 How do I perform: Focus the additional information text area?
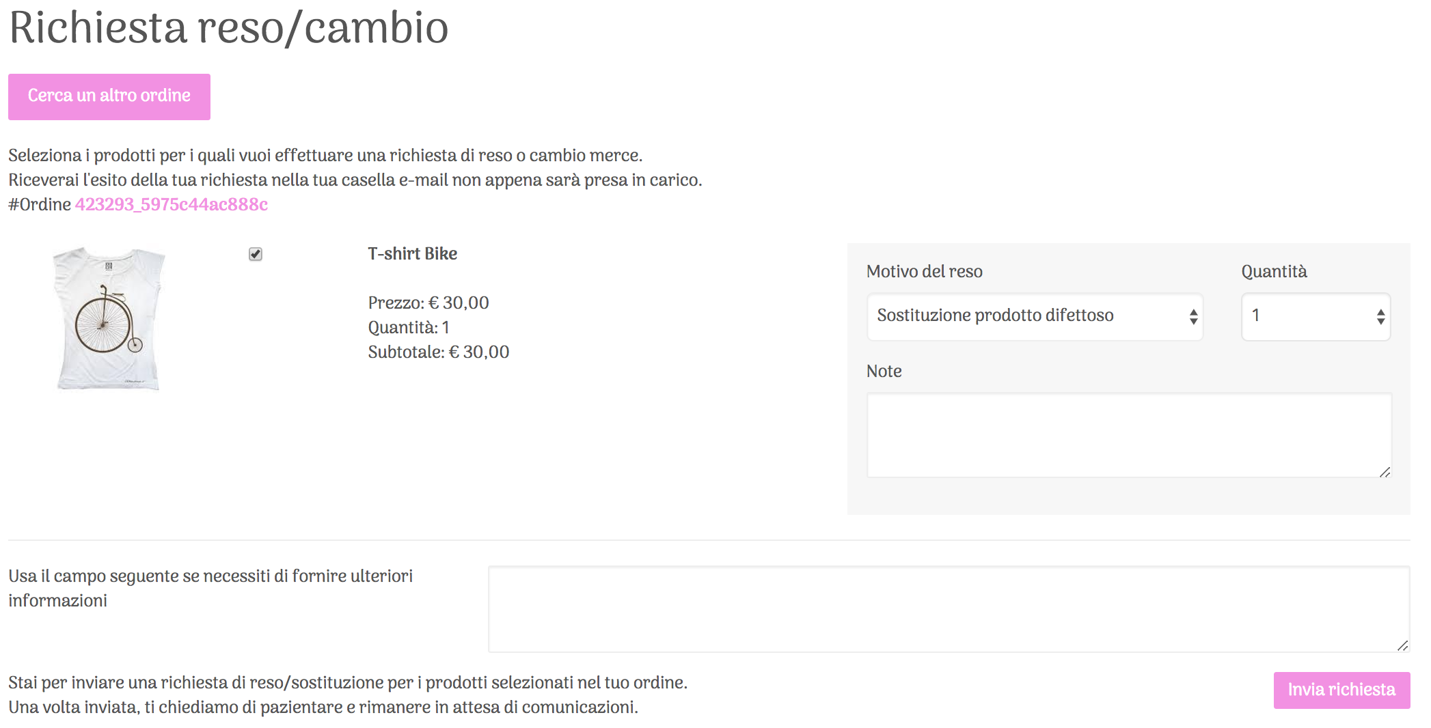coord(947,608)
